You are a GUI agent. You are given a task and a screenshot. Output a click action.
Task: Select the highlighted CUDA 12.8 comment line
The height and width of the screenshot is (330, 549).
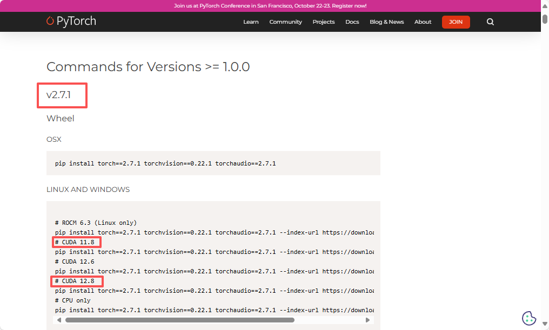(x=76, y=281)
